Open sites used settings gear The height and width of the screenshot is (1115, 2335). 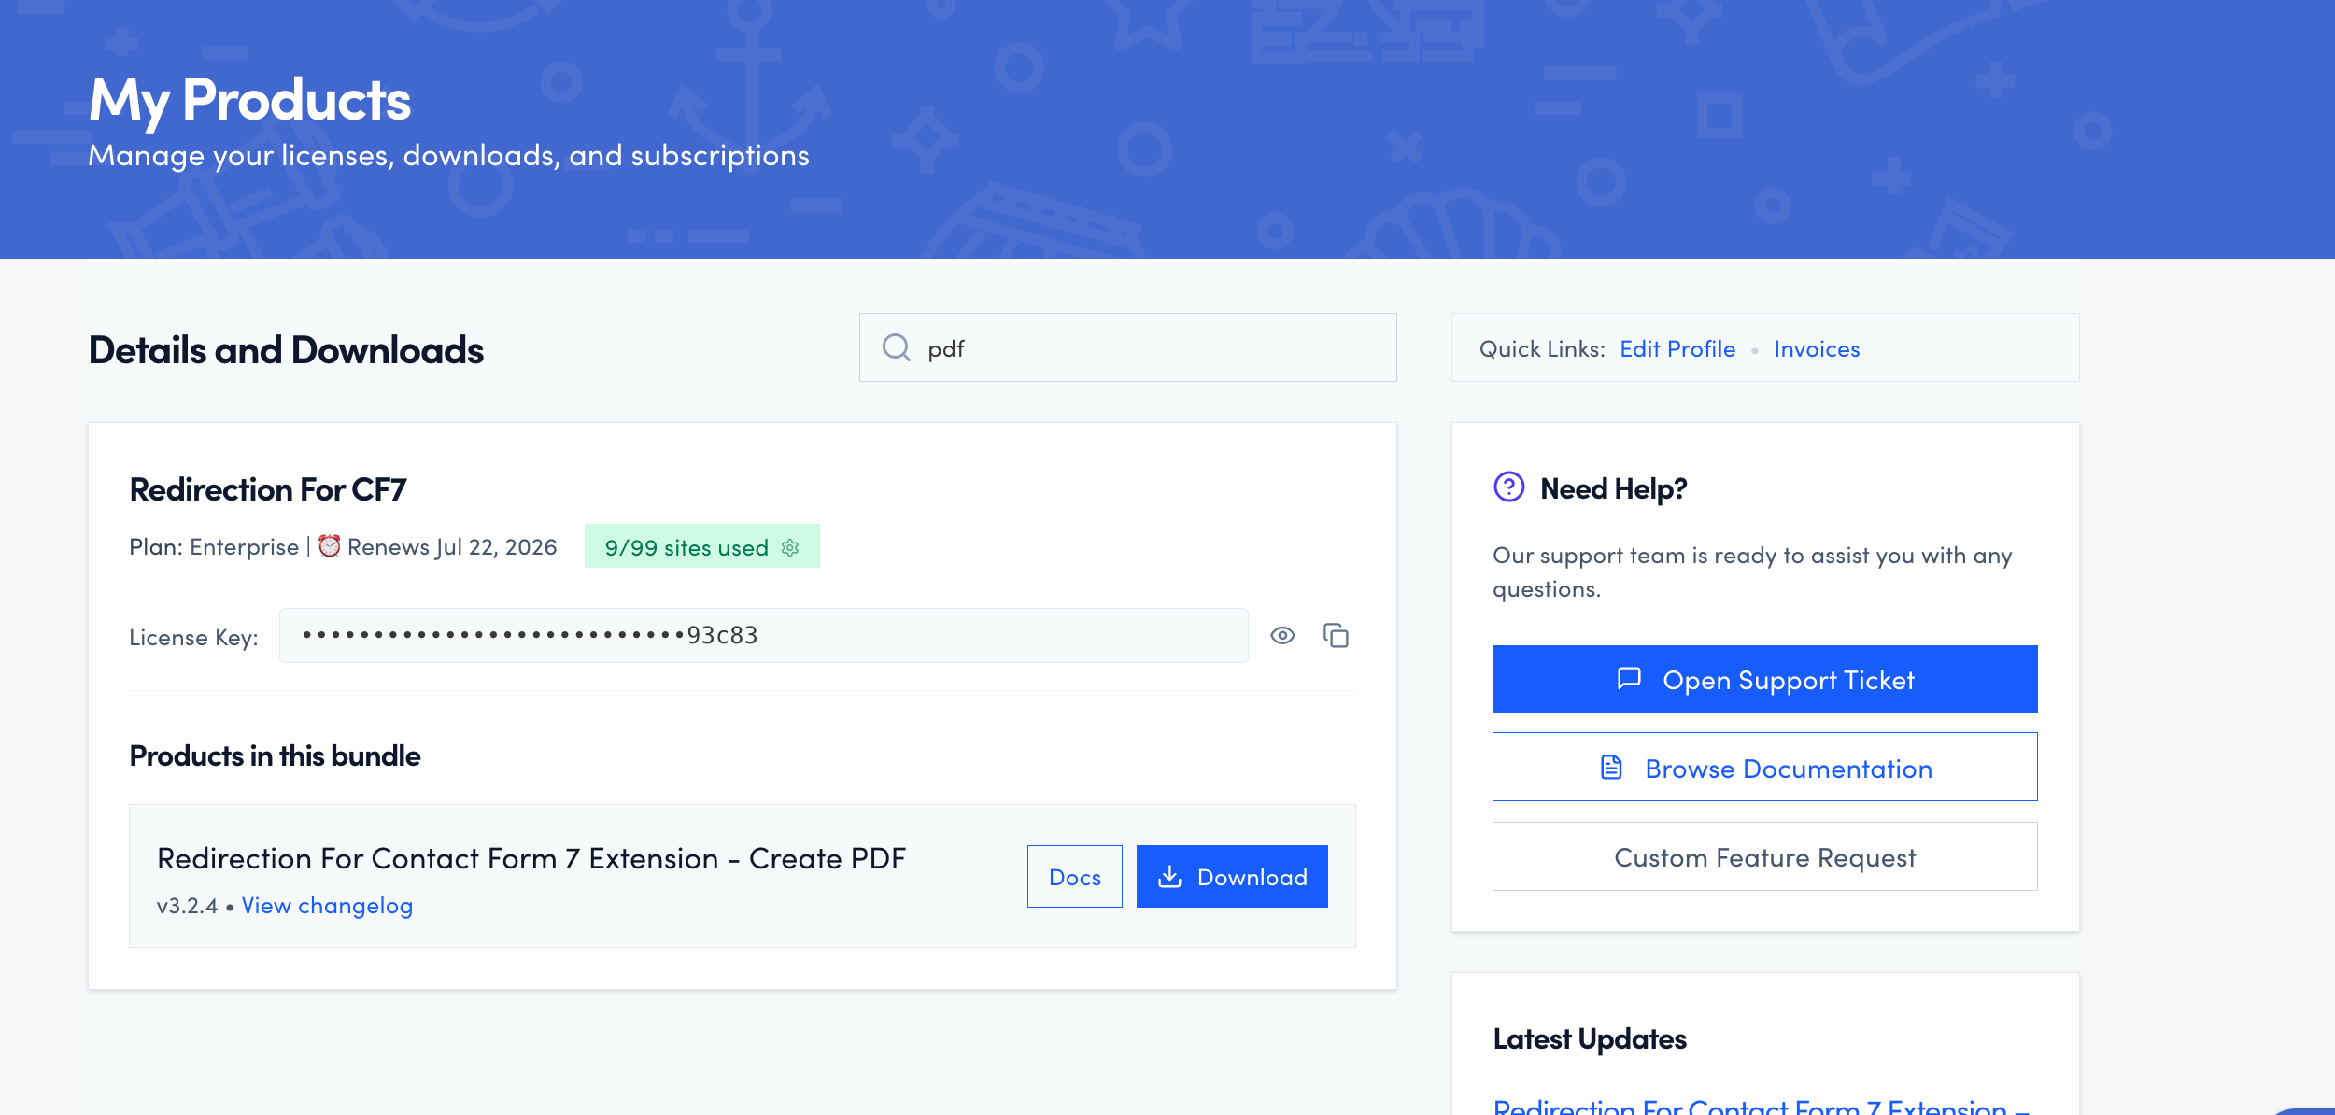(790, 548)
